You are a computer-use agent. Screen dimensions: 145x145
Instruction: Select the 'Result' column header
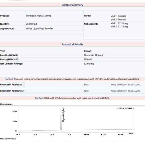(x=88, y=51)
